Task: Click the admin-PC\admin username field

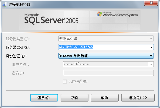Action: 108,64
